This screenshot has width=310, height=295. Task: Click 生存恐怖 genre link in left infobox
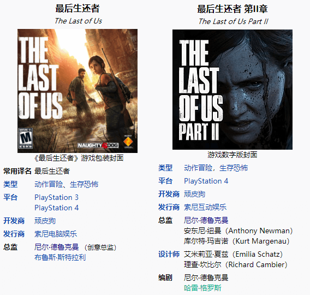[x=84, y=184]
